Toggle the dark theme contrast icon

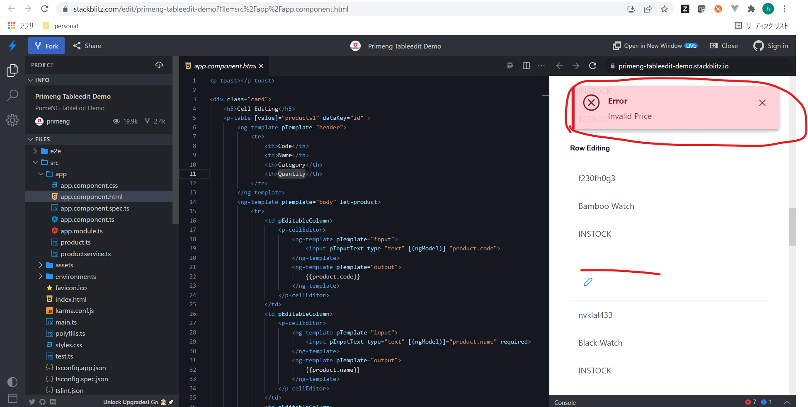[x=12, y=382]
